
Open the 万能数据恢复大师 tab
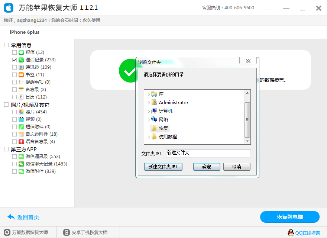coord(27,232)
